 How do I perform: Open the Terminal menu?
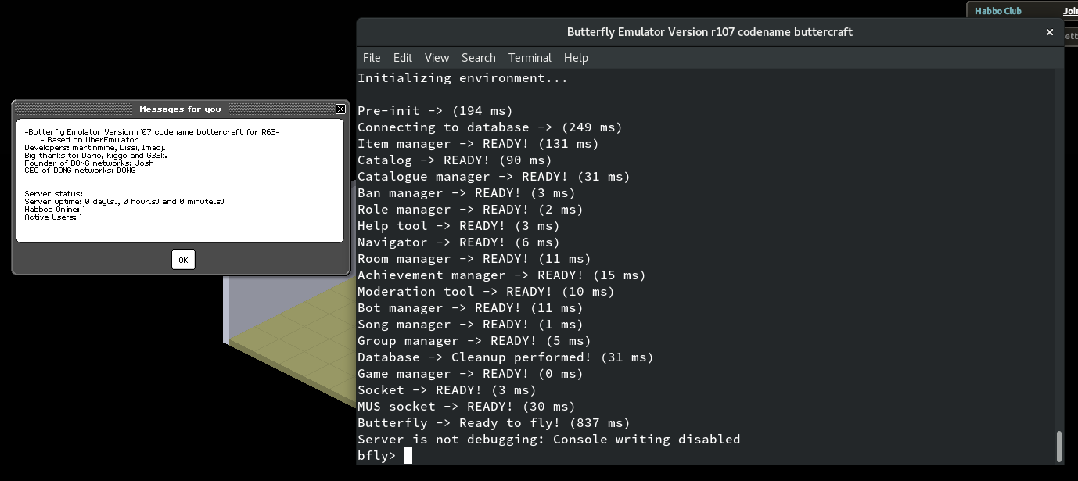click(x=530, y=58)
